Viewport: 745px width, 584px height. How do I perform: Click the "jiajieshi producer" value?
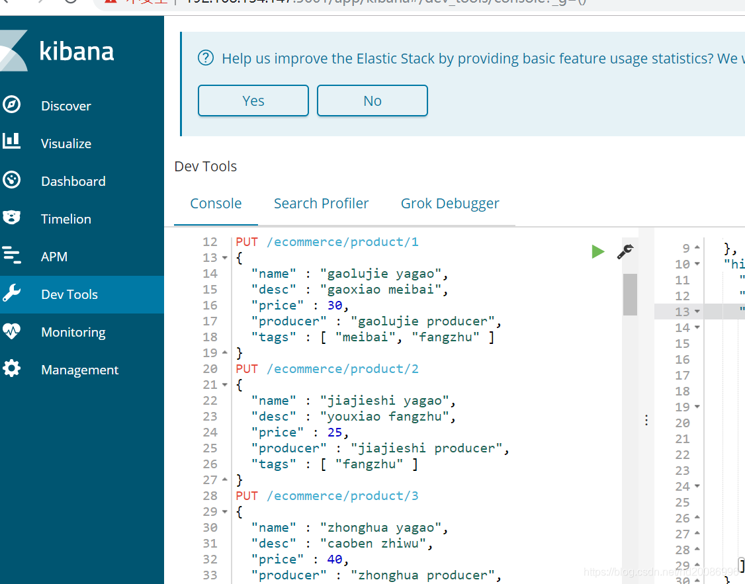click(x=426, y=448)
